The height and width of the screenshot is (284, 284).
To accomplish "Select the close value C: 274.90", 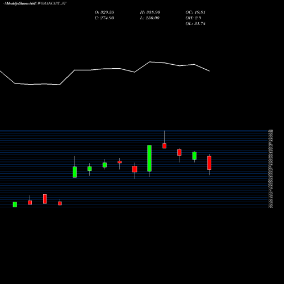I will (104, 18).
